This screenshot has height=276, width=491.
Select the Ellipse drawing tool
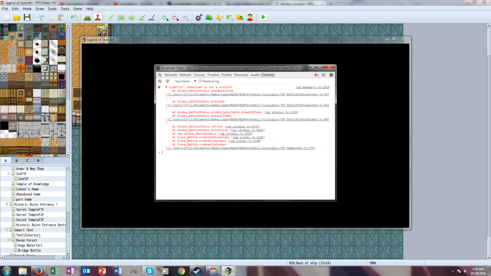click(131, 17)
